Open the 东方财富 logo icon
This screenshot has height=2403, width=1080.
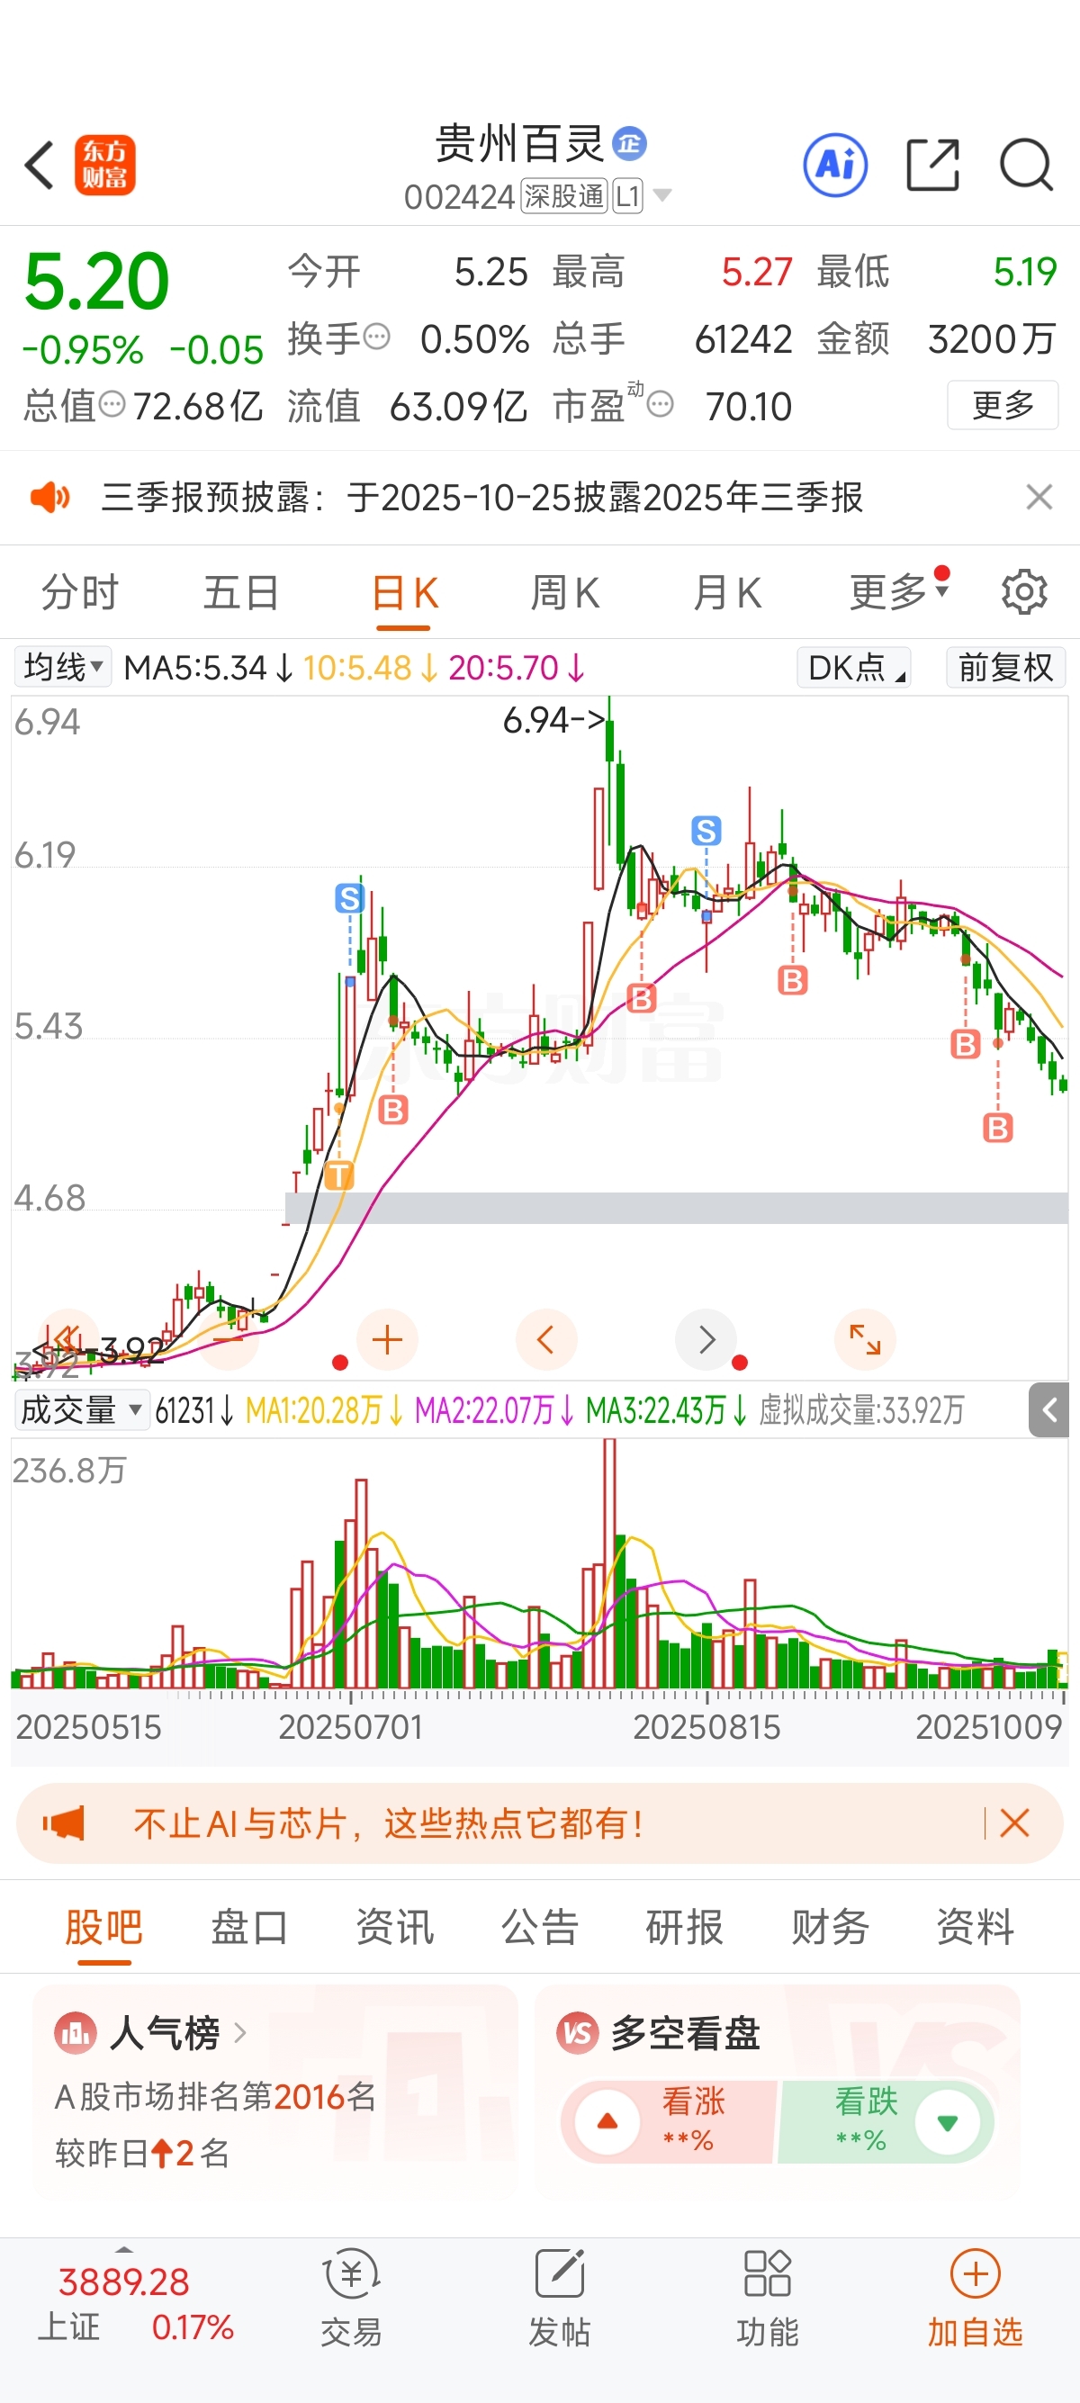(104, 165)
